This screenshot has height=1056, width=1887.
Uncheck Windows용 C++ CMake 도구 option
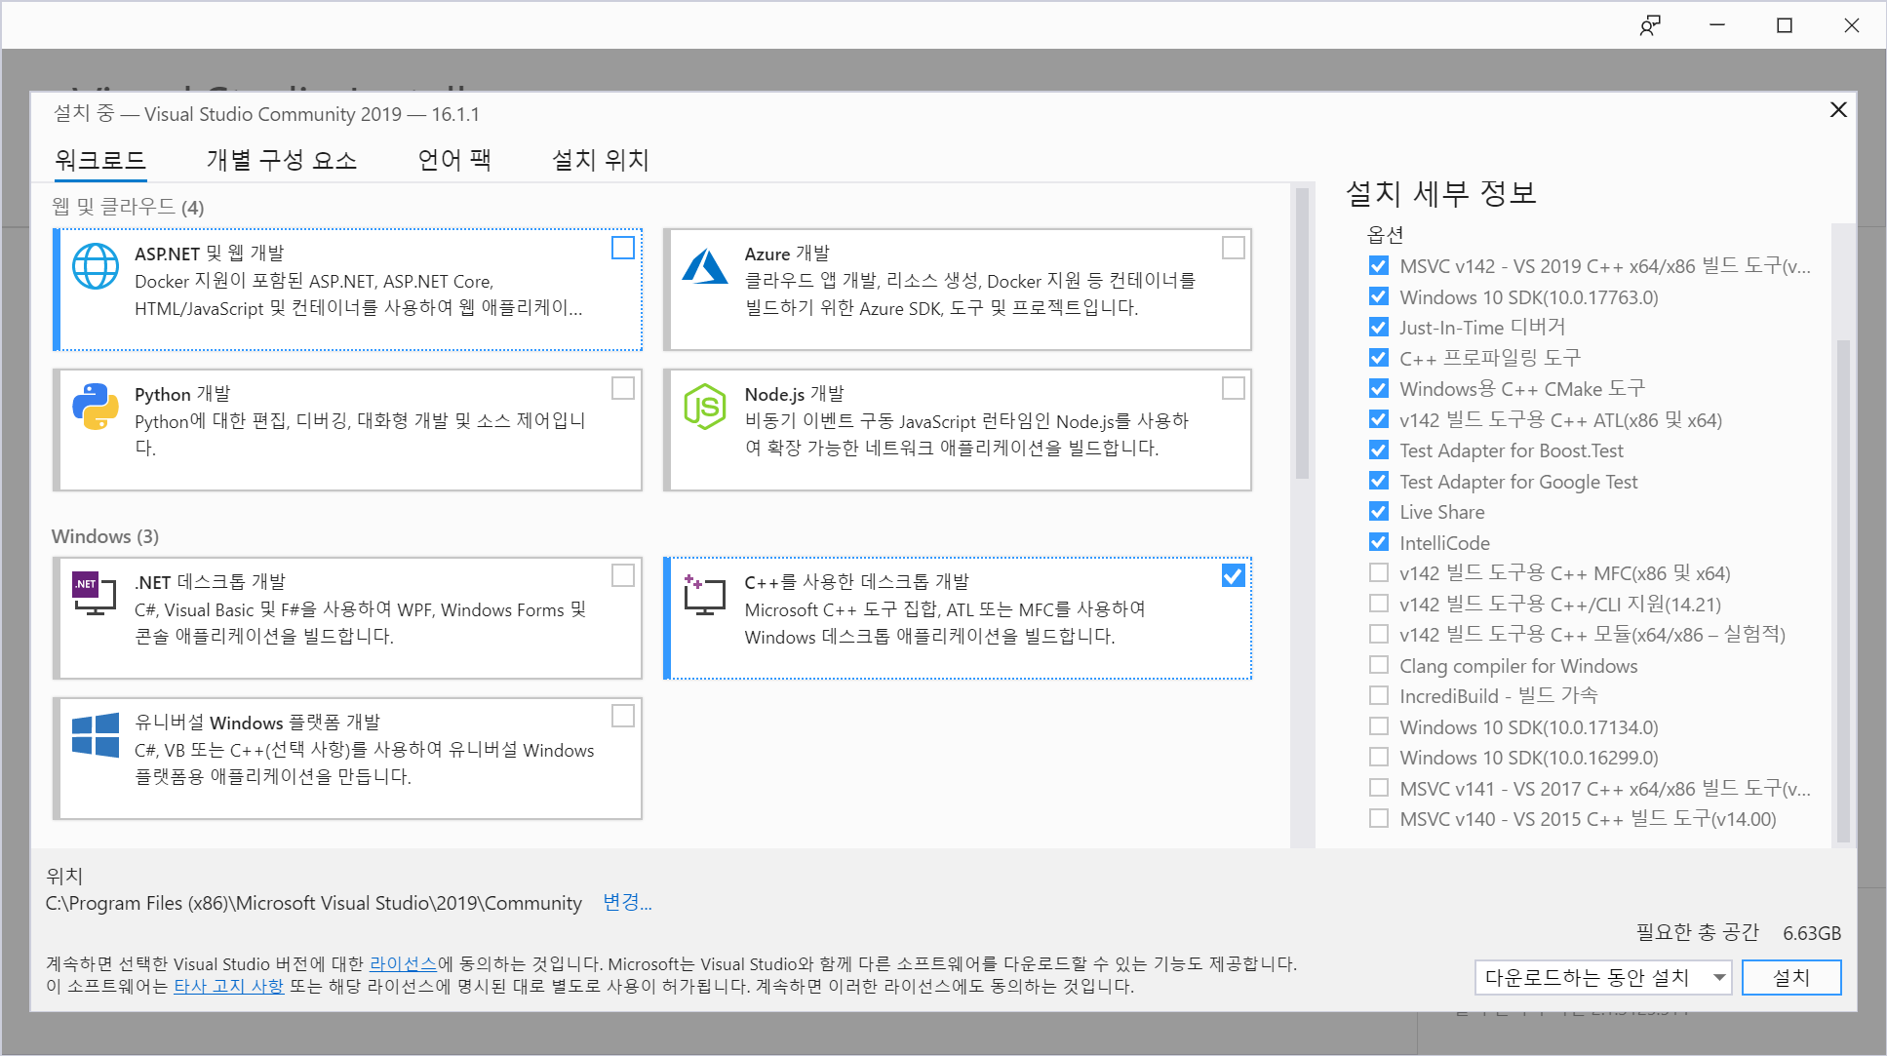coord(1379,388)
